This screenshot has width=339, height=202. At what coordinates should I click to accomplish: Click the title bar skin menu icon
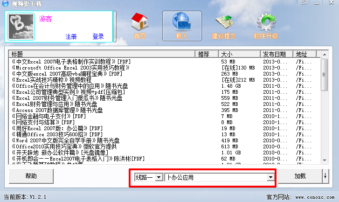(x=304, y=2)
